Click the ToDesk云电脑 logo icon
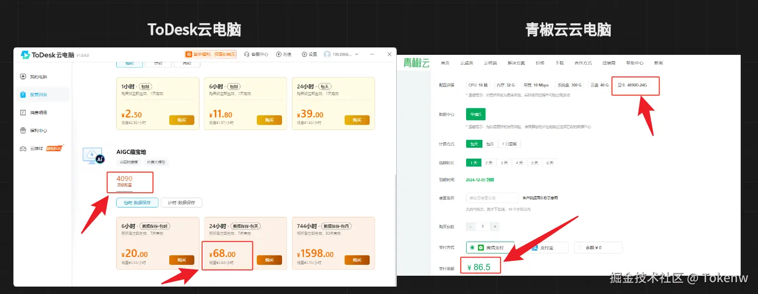The image size is (758, 294). pos(25,55)
